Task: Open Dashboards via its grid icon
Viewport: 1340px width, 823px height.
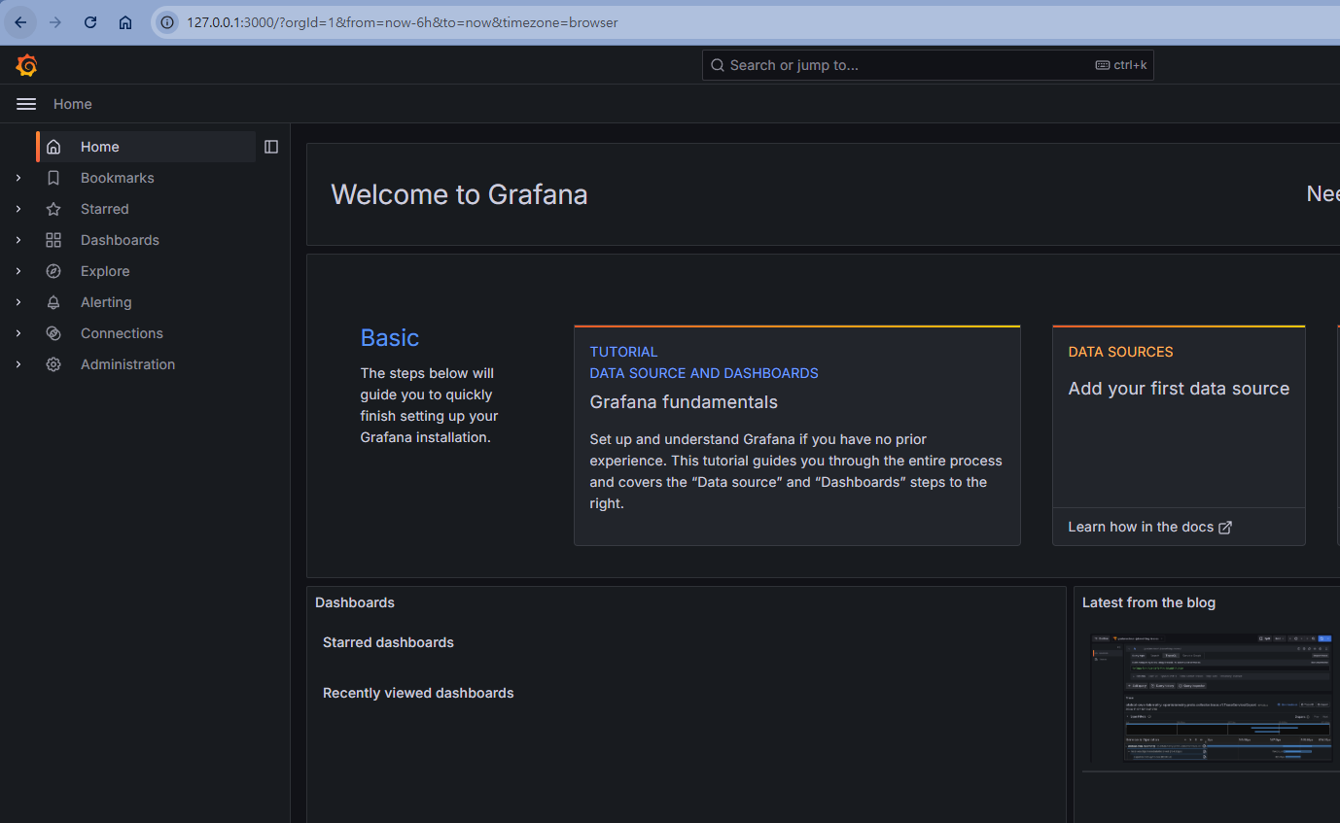Action: (x=53, y=239)
